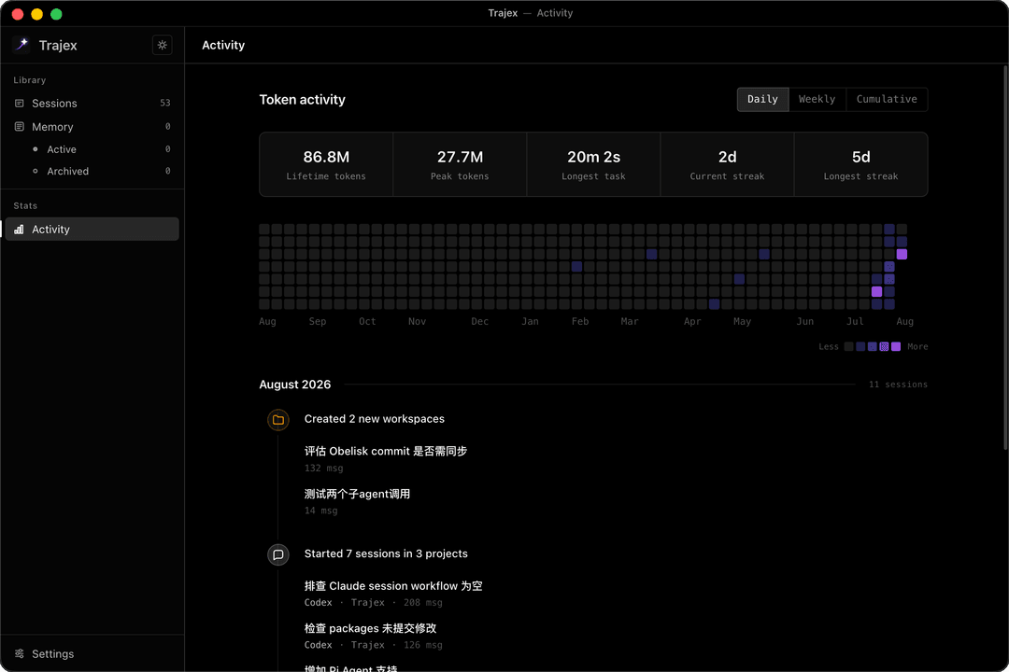The width and height of the screenshot is (1009, 672).
Task: Click the Feb month label under heatmap
Action: coord(580,321)
